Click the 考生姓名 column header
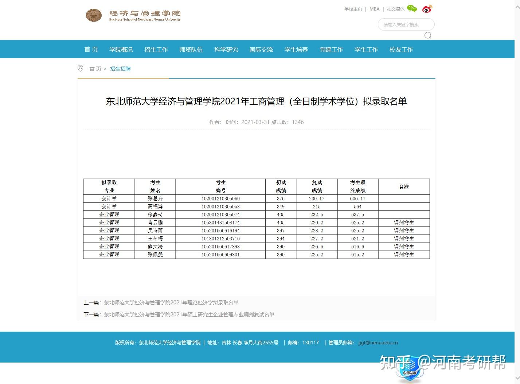The width and height of the screenshot is (520, 384). pos(155,187)
